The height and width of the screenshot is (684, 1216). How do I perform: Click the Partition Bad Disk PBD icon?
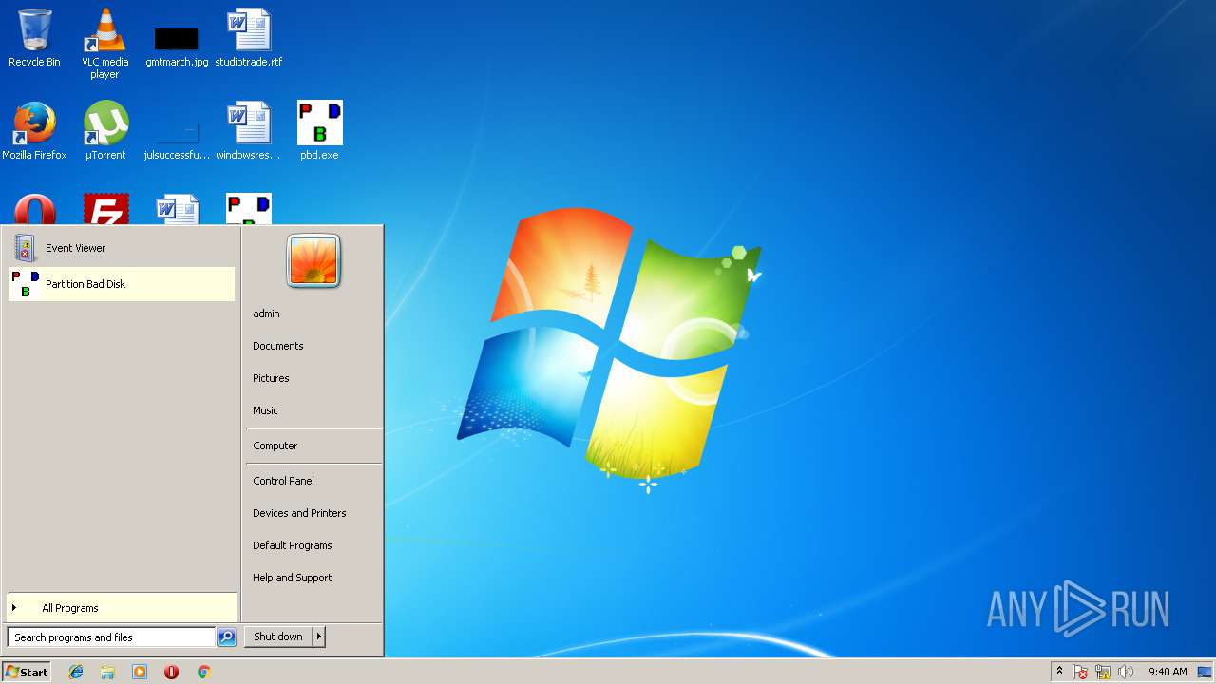(x=25, y=284)
